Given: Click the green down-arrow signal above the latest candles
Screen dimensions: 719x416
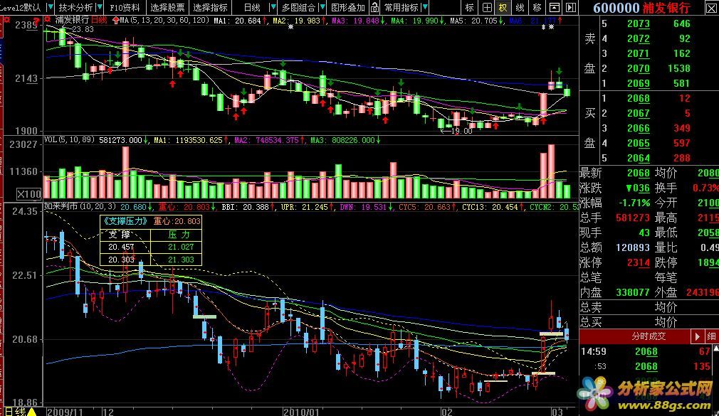Looking at the screenshot, I should 560,71.
